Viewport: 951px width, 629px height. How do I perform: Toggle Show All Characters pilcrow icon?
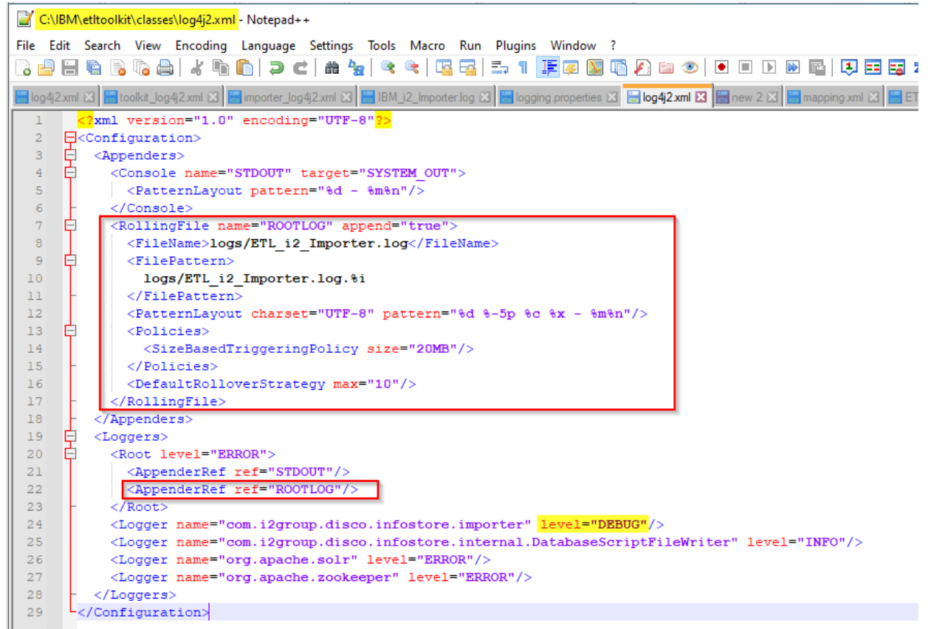tap(523, 68)
